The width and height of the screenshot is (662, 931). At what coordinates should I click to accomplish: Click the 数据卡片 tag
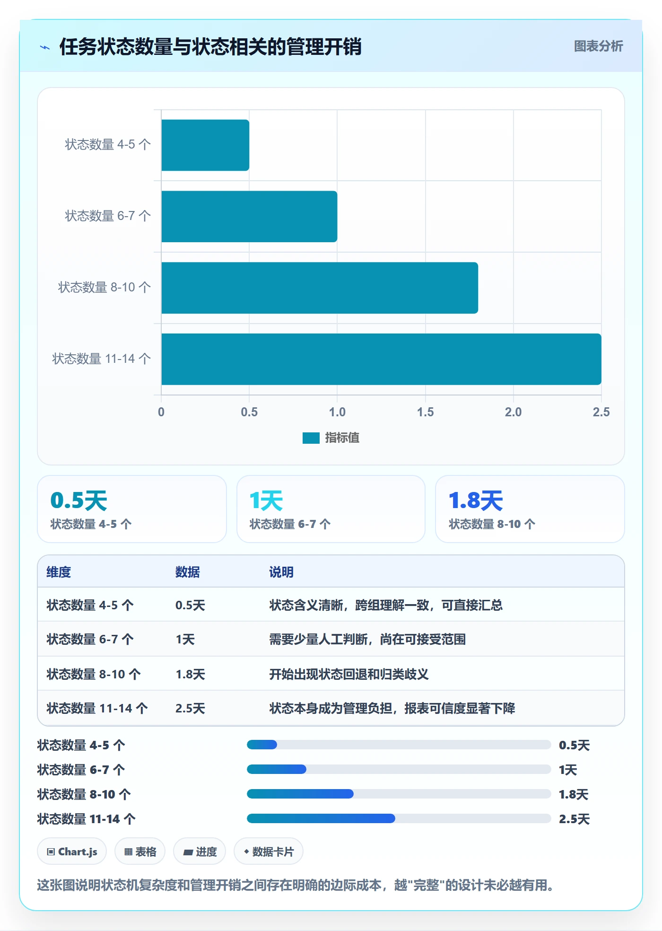(x=269, y=852)
